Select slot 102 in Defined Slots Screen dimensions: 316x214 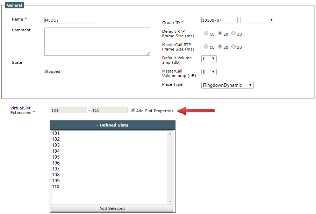(109, 139)
